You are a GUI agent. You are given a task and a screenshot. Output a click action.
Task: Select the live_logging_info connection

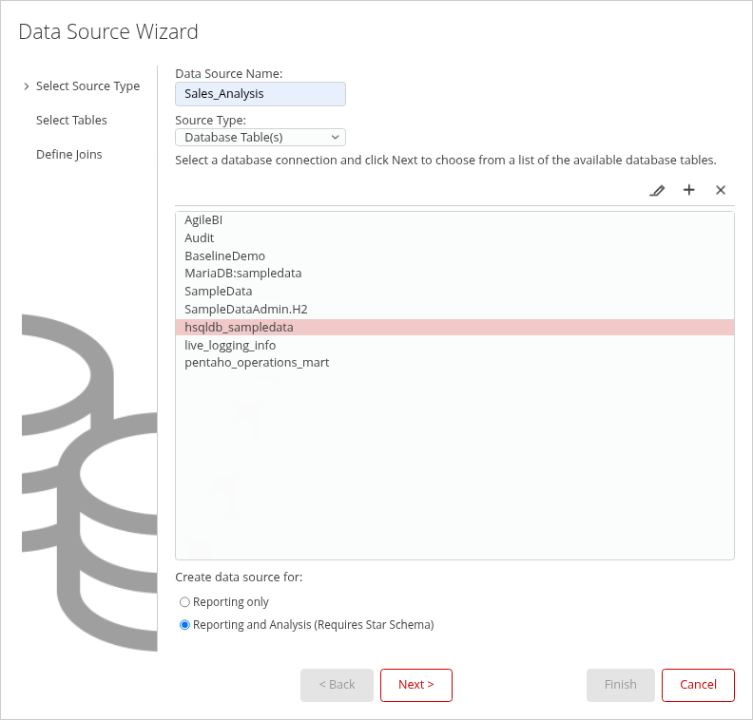(x=230, y=346)
